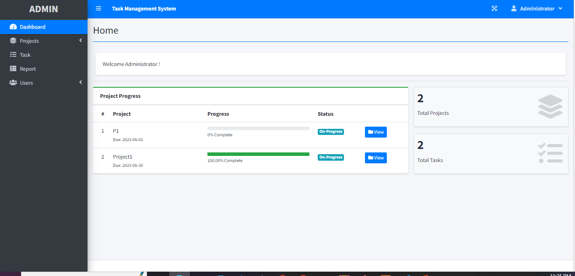Click Project1's green progress bar
This screenshot has height=276, width=575.
[258, 154]
